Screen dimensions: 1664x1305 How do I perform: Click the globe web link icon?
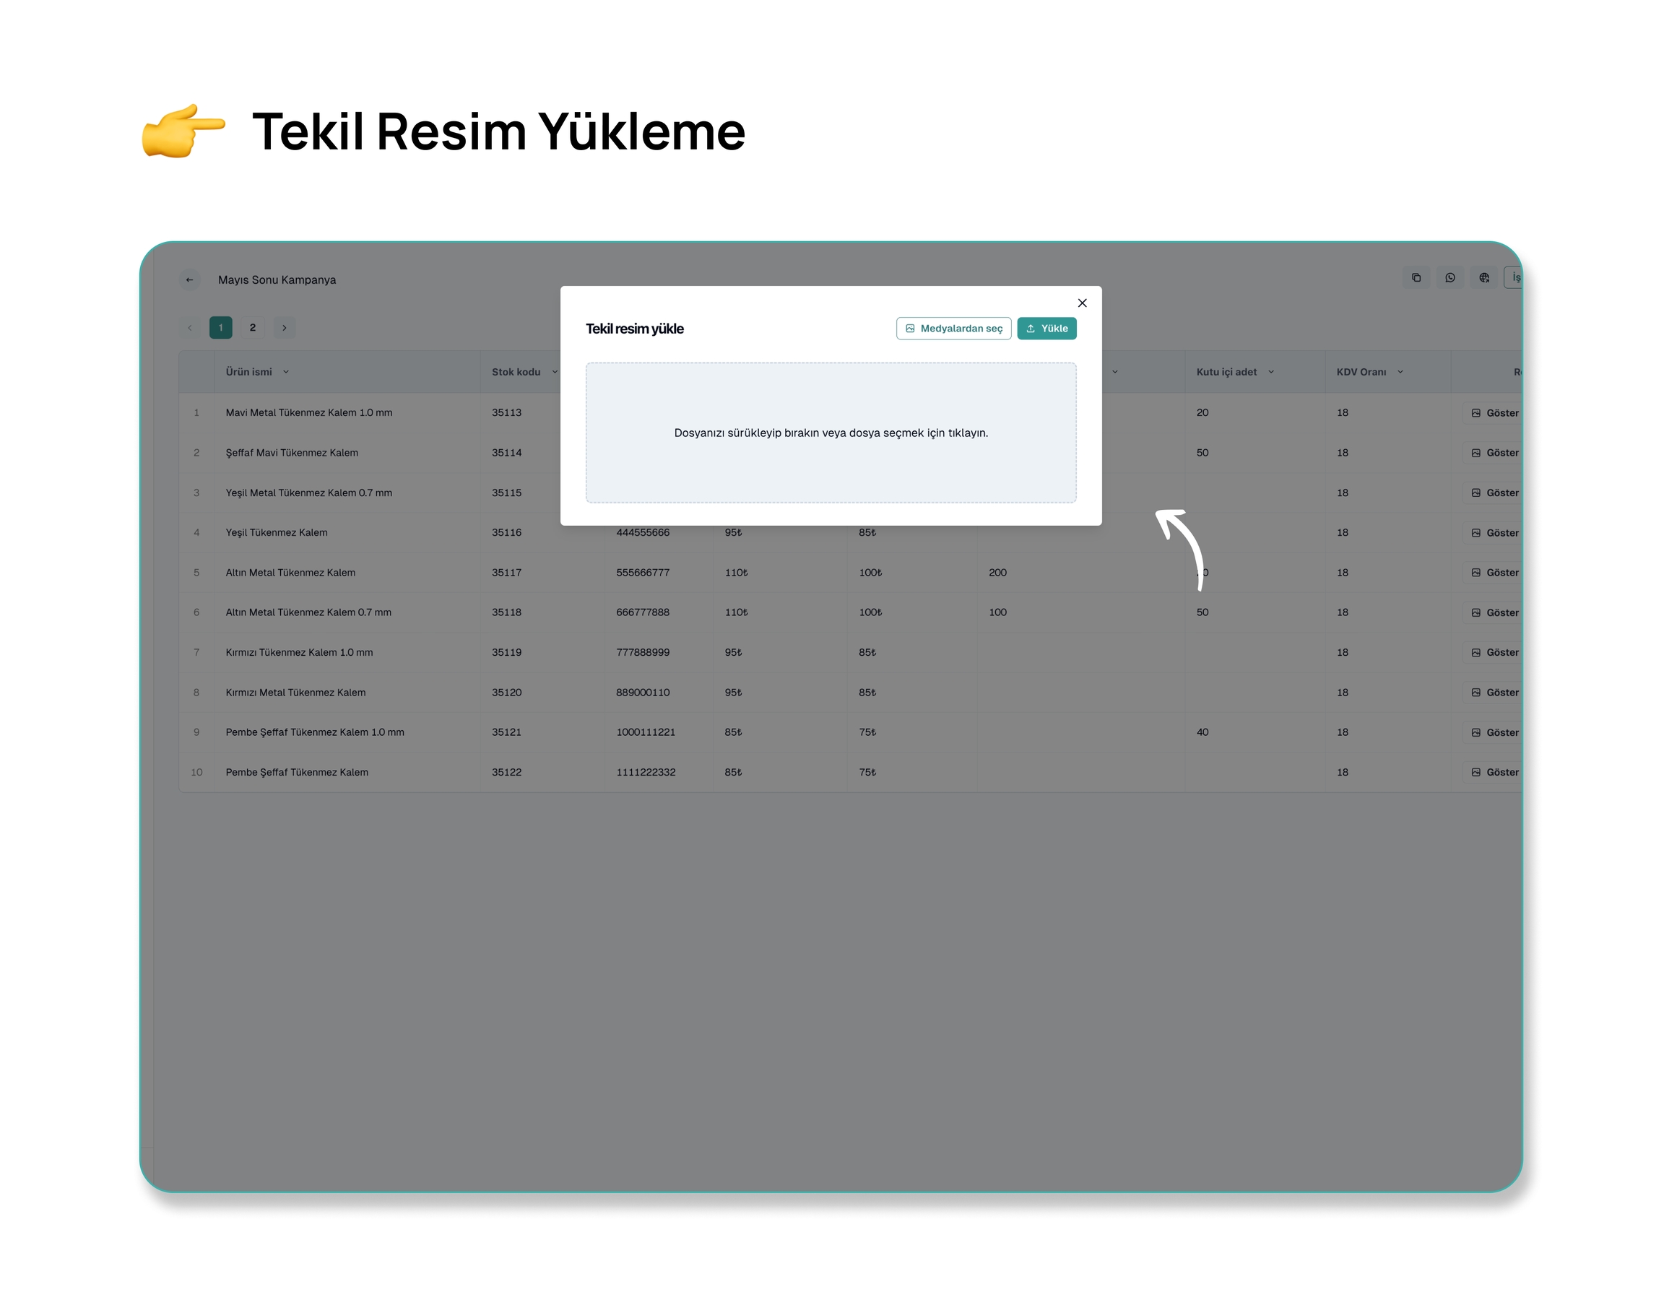point(1483,277)
